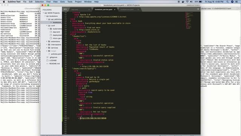
Task: Open dep.toml in the sidebar
Action: [x=56, y=32]
